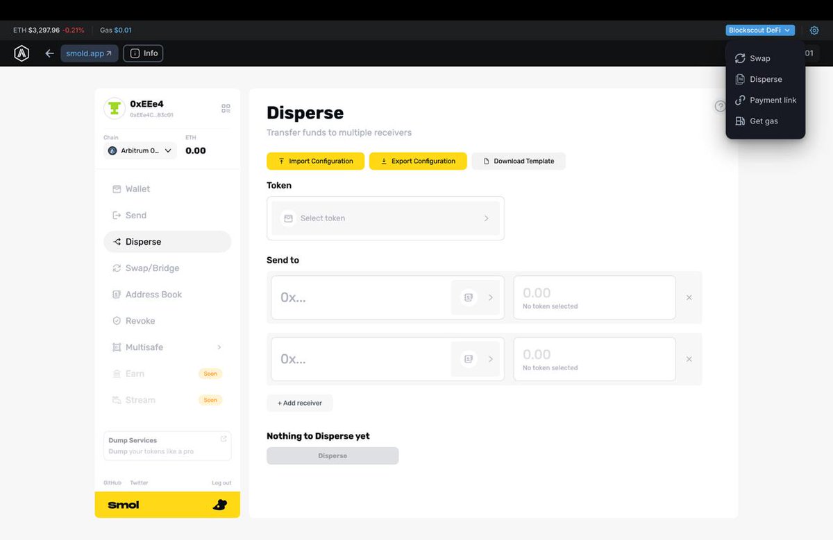Click the Get gas pump icon
Image resolution: width=833 pixels, height=540 pixels.
740,121
